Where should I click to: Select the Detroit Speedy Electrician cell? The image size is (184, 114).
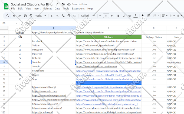109,33
